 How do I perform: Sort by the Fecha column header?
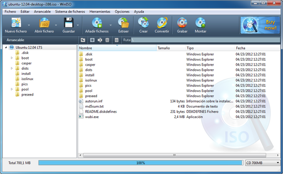[x=258, y=48]
